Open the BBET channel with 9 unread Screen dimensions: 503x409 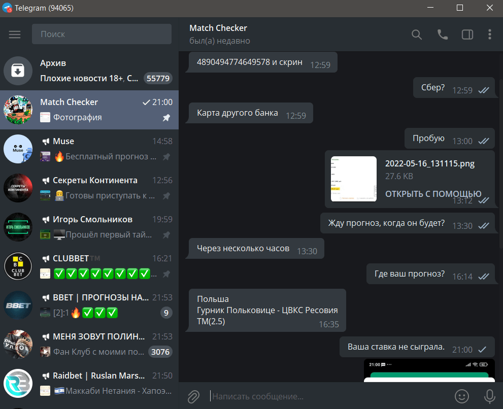[89, 305]
